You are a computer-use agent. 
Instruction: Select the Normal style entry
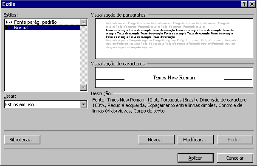pos(42,28)
